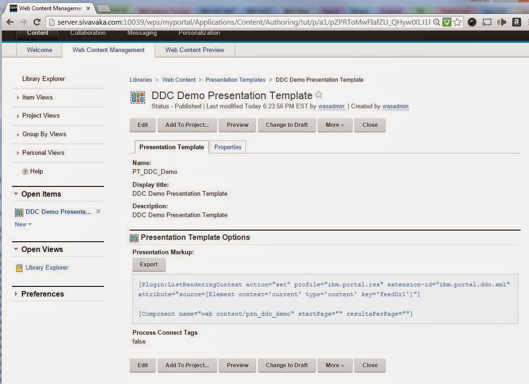529x384 pixels.
Task: Click the bottom Preview button
Action: (x=238, y=365)
